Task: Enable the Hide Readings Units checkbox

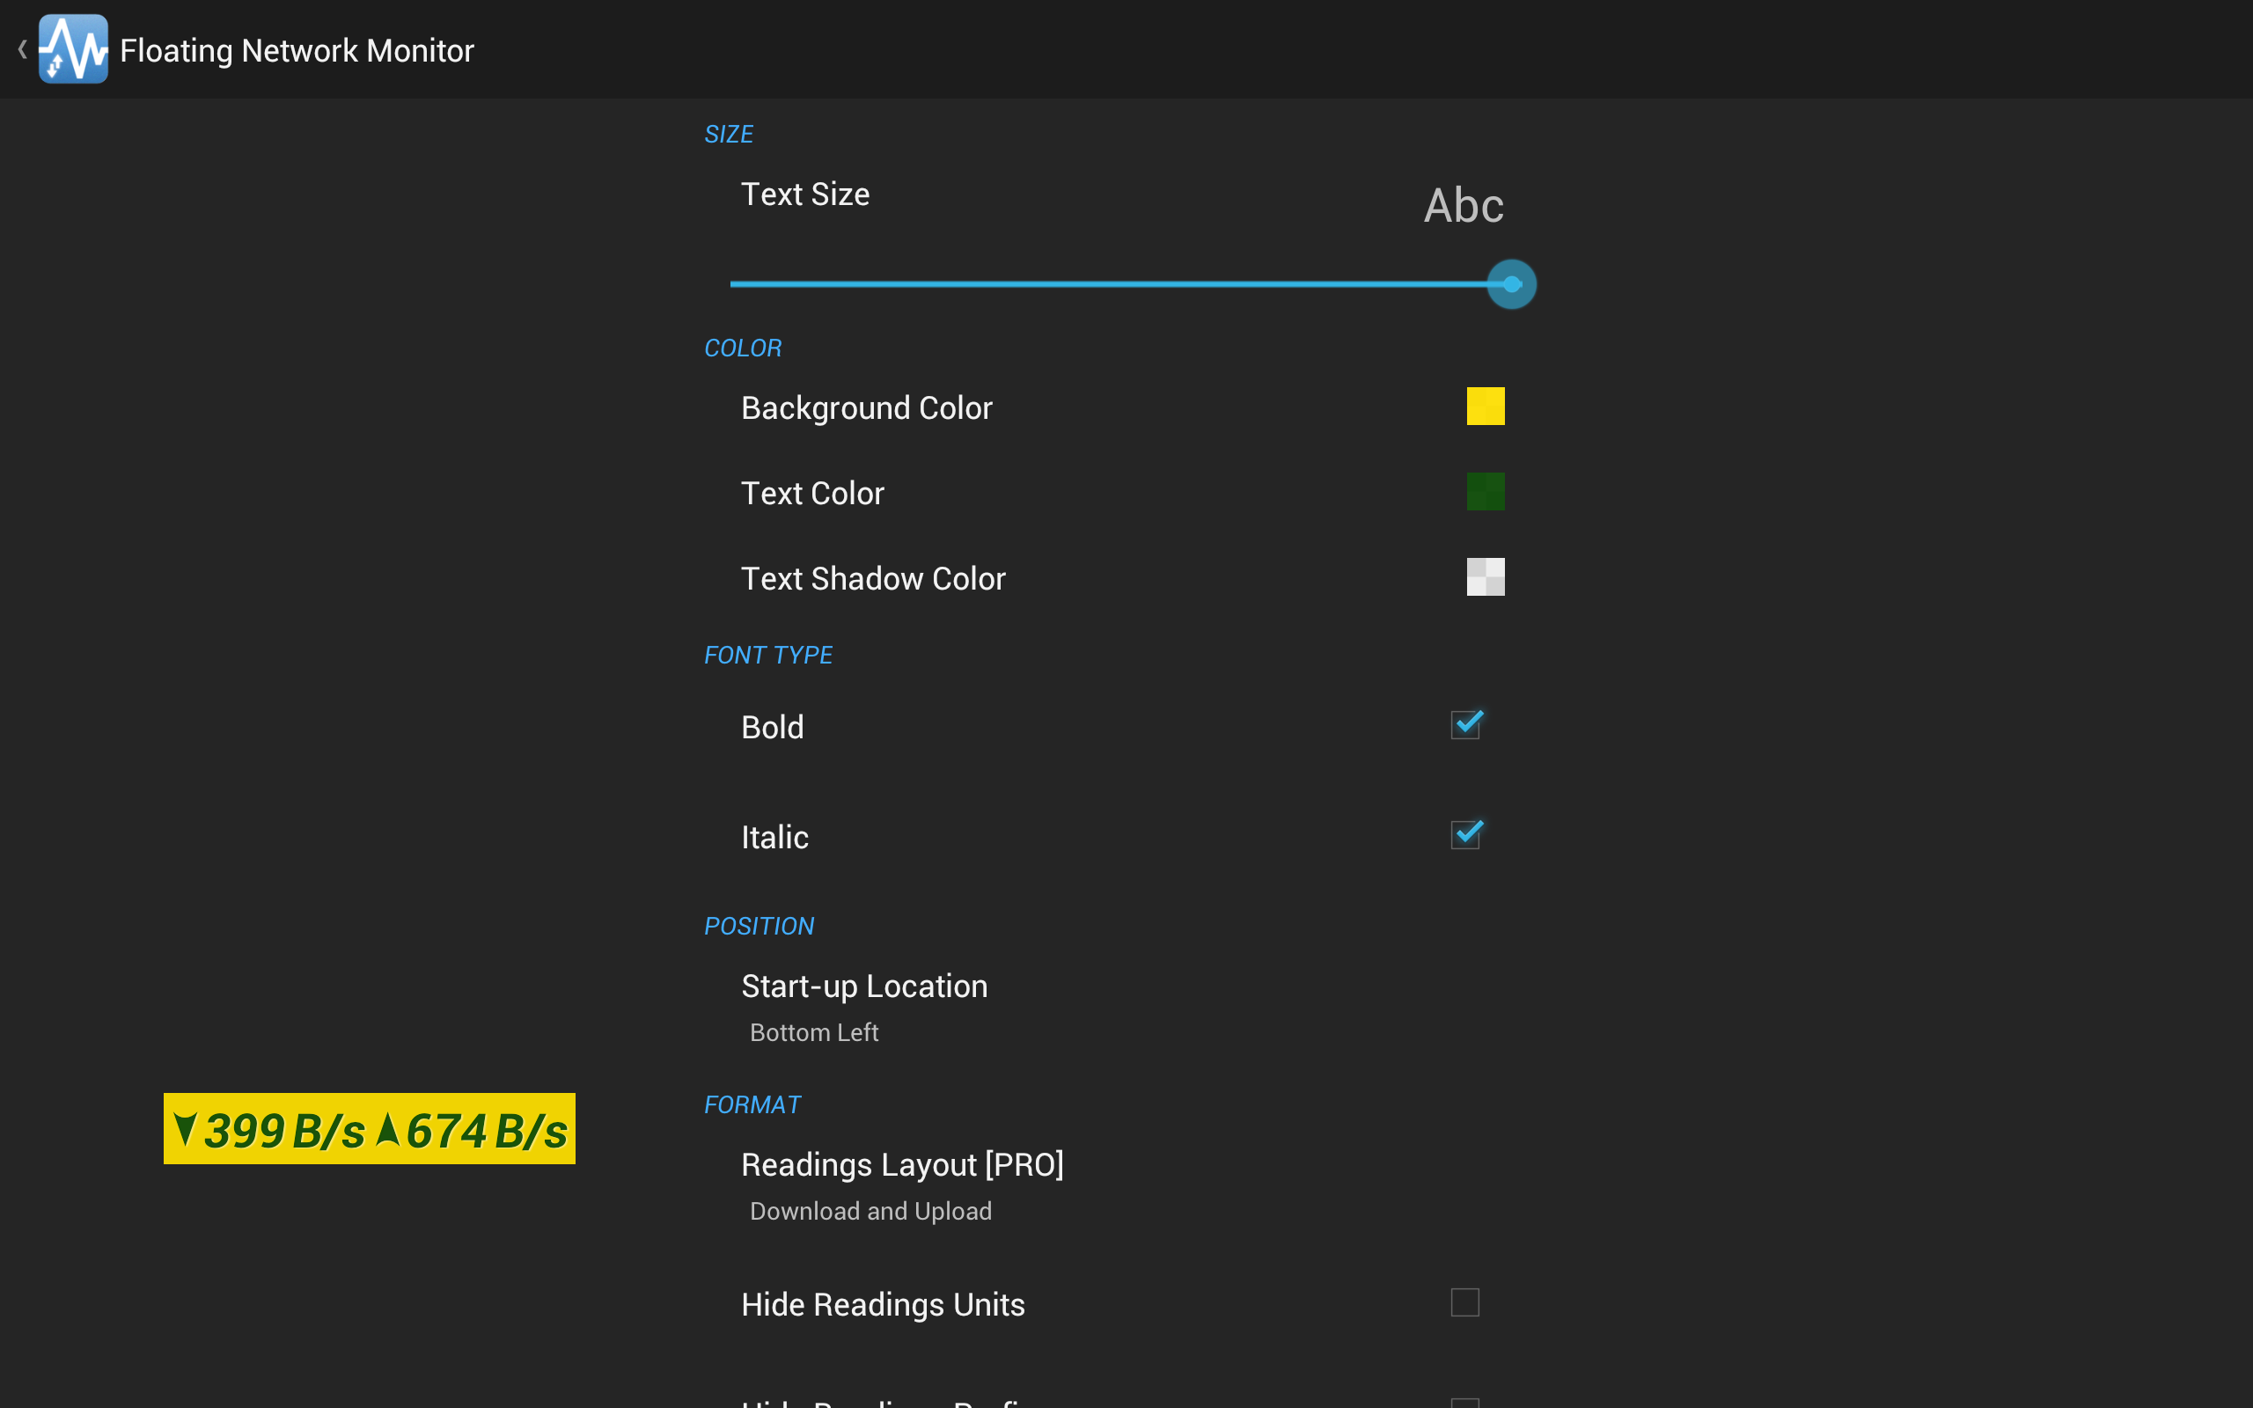Action: 1464,1302
